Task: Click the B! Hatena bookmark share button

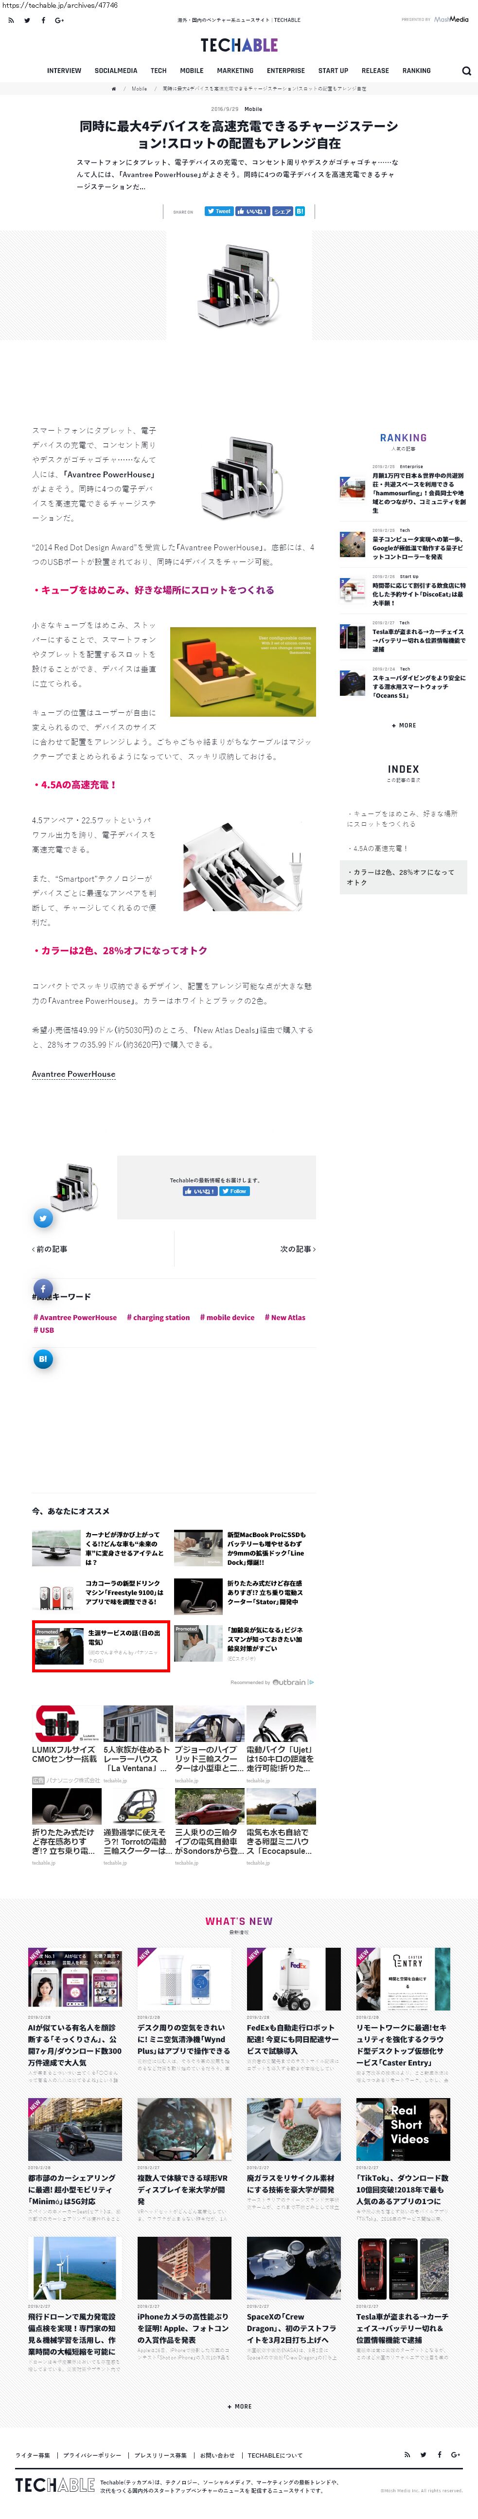Action: pyautogui.click(x=300, y=211)
